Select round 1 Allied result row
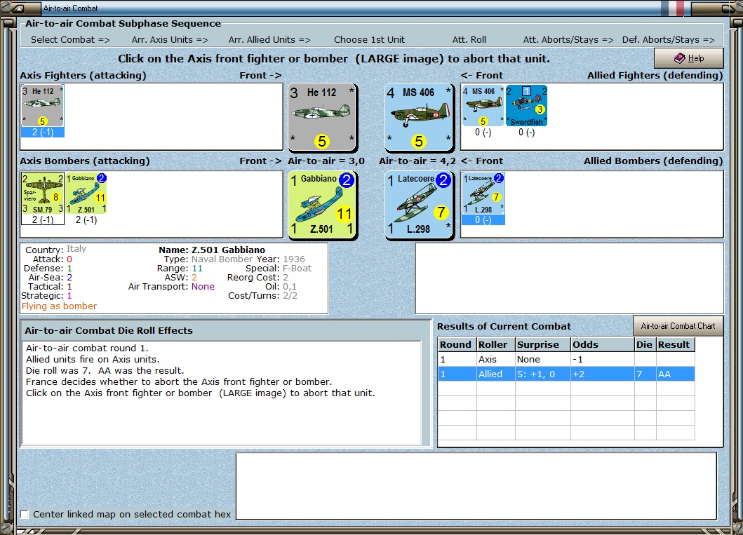Screen dimensions: 743x535 [x=566, y=374]
